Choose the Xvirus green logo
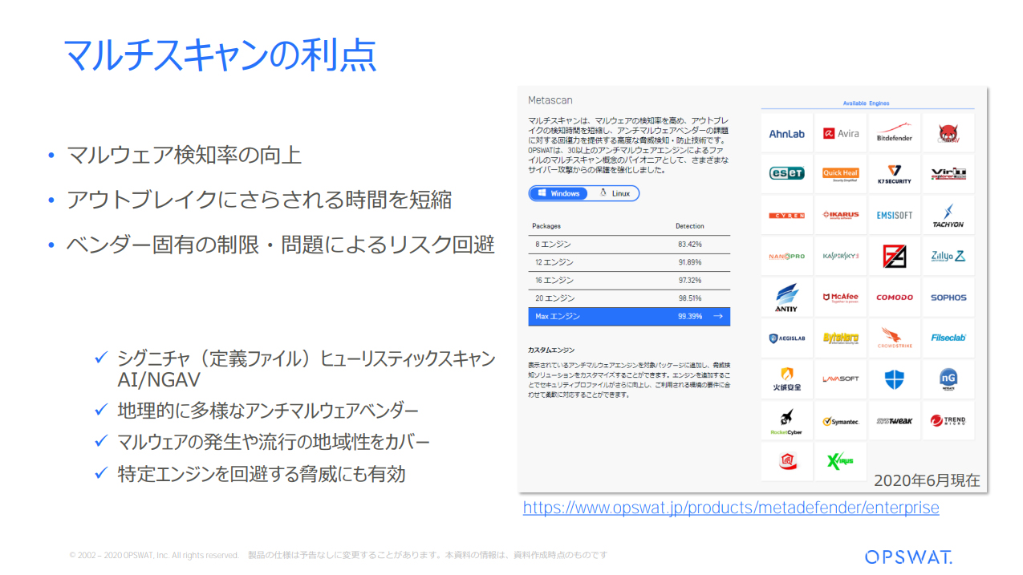1023x575 pixels. 840,461
